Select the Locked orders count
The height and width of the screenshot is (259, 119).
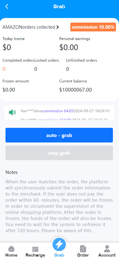pos(36,69)
